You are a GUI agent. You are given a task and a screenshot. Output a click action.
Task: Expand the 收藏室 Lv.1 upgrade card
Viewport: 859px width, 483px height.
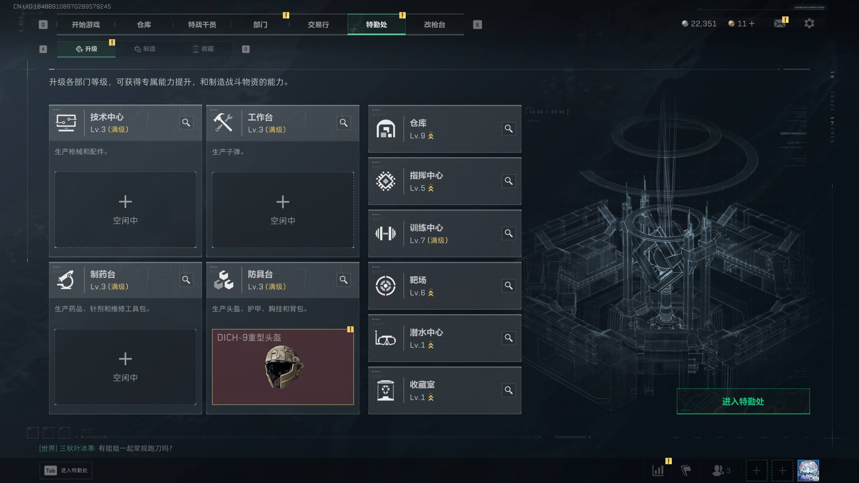[x=445, y=390]
